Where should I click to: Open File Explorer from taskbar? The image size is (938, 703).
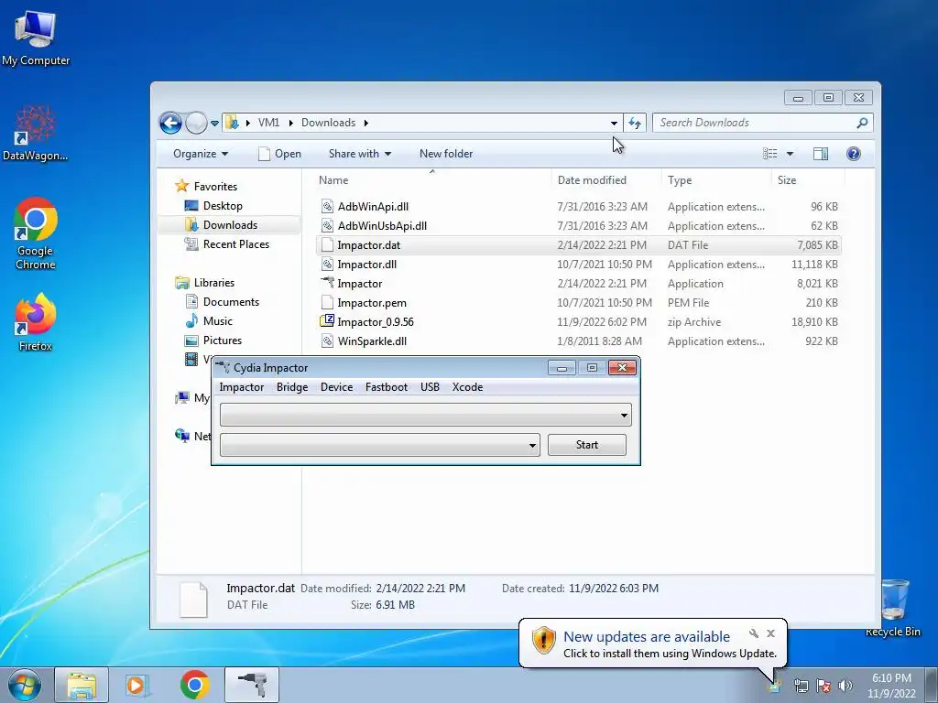[x=82, y=685]
